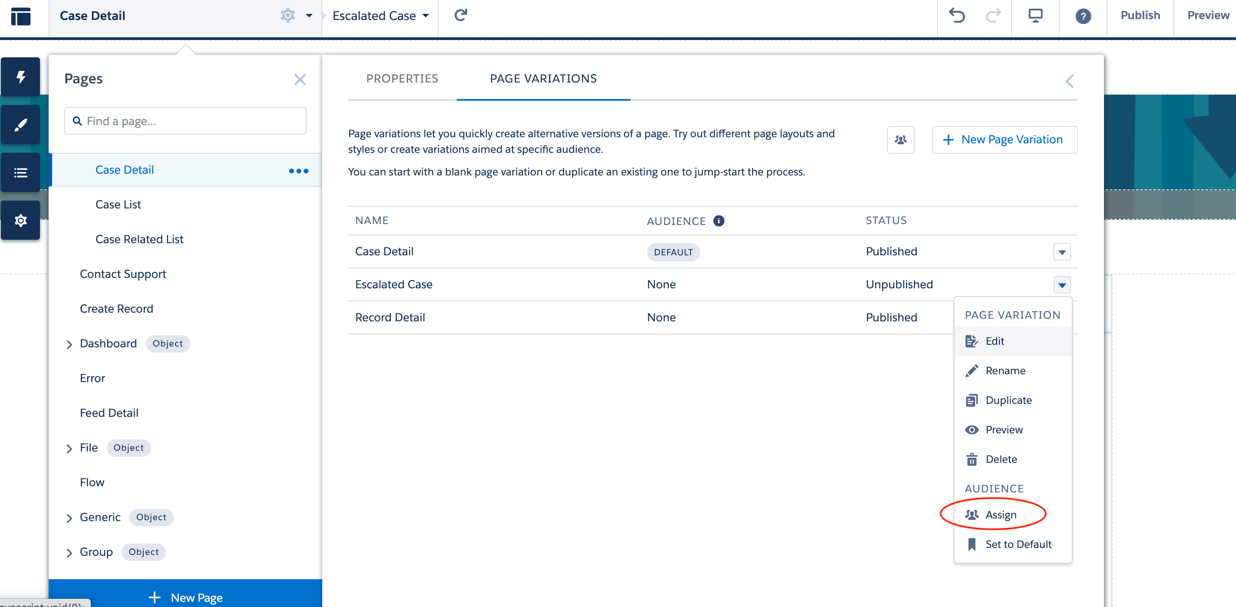Screen dimensions: 1236x607
Task: Click the audience people icon near New Page Variation
Action: coord(900,140)
